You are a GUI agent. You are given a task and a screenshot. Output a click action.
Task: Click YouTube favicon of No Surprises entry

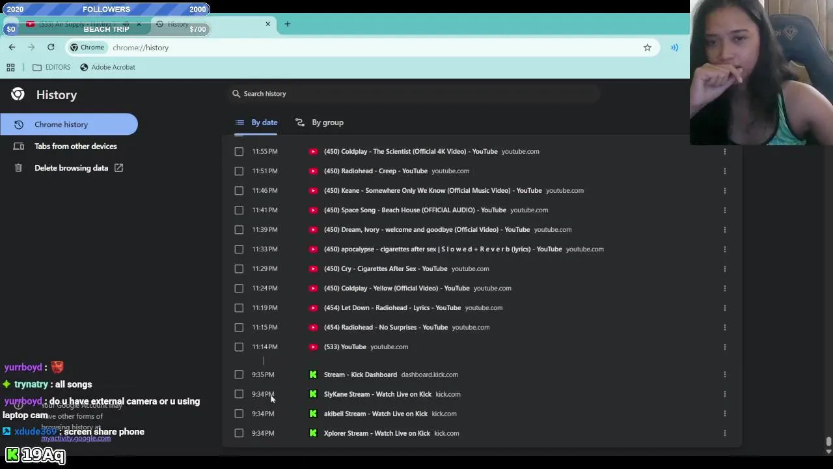(x=313, y=327)
